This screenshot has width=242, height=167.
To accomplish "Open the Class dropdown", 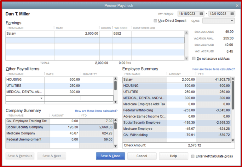I will point(219,21).
